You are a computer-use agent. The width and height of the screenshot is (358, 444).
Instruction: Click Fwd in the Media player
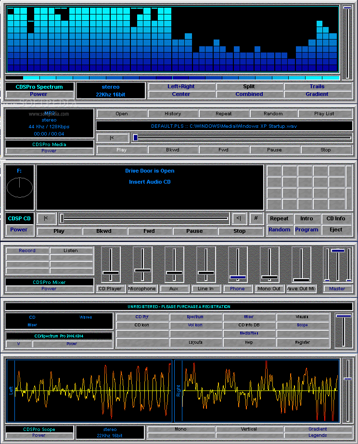click(223, 150)
